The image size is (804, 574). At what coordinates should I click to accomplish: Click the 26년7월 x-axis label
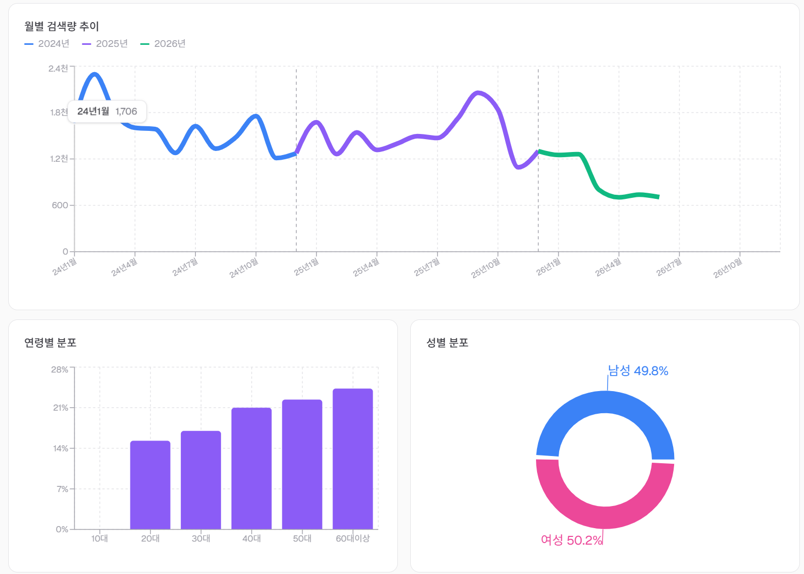coord(669,266)
